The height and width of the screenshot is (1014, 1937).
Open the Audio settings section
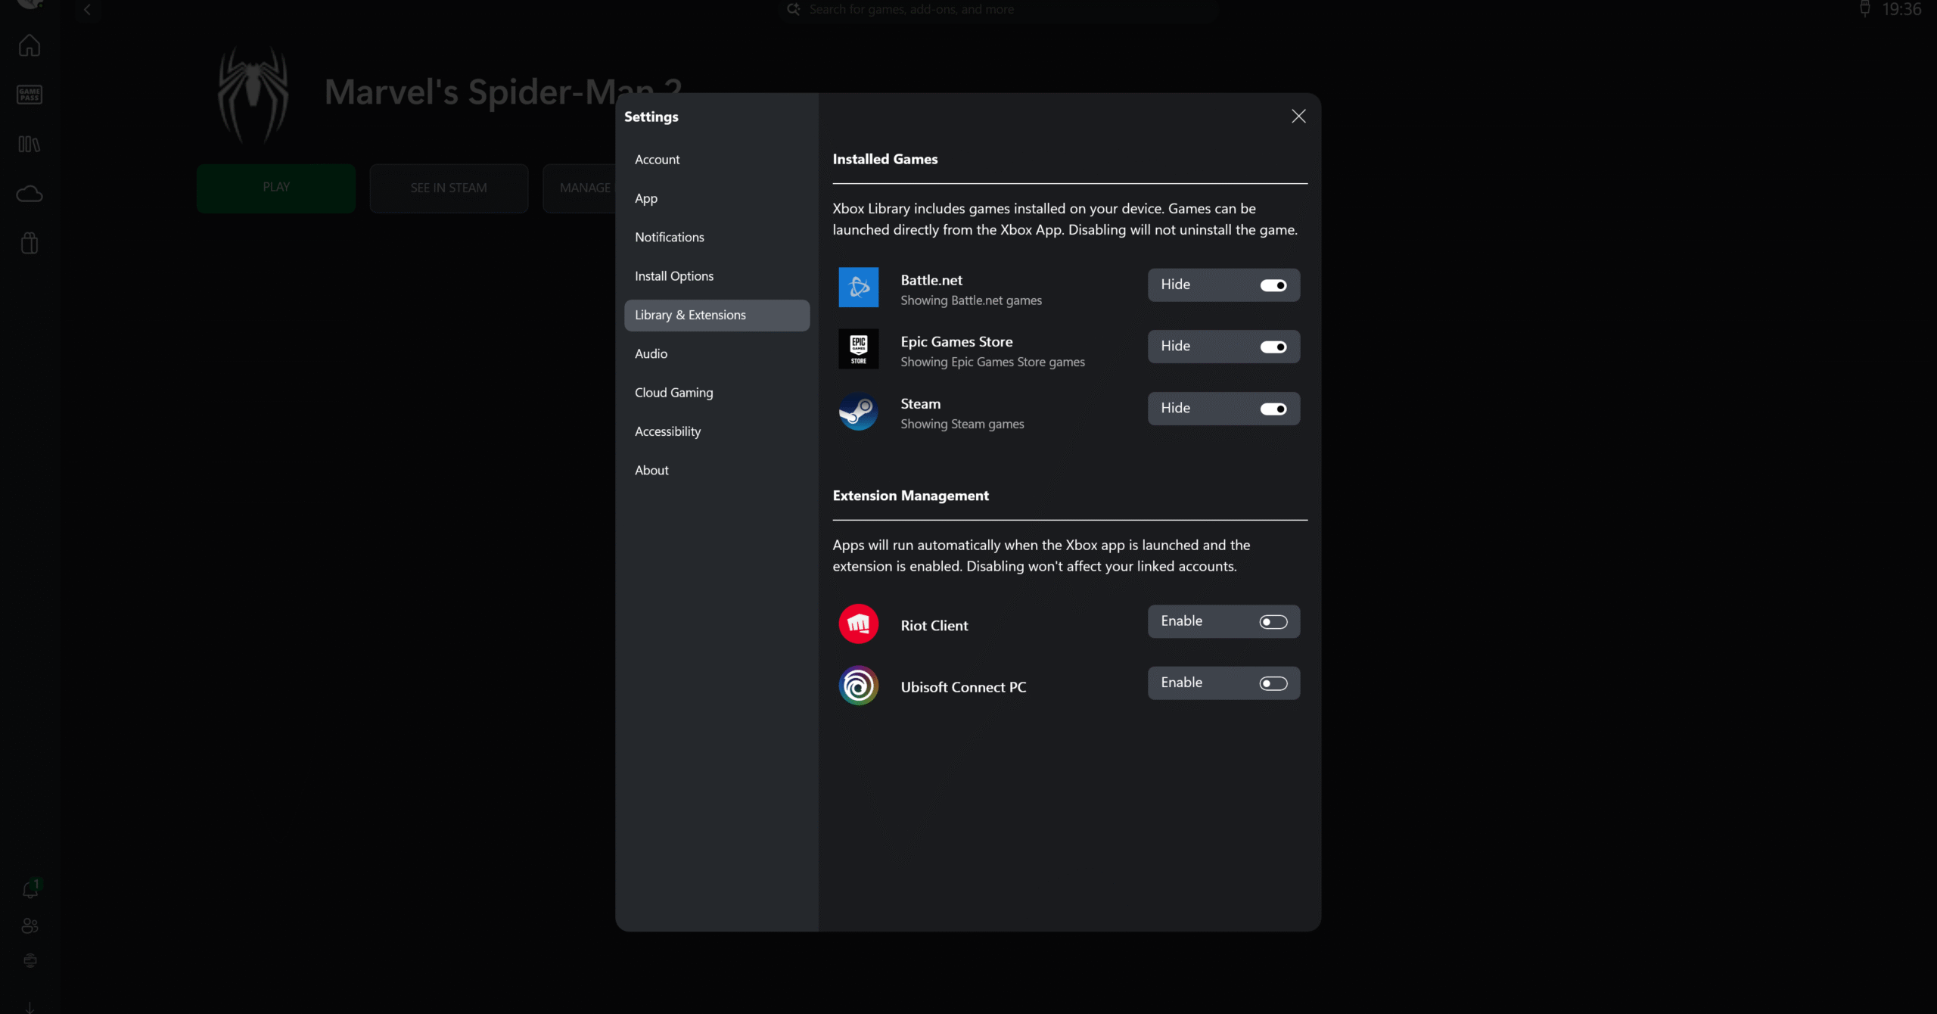(x=717, y=353)
